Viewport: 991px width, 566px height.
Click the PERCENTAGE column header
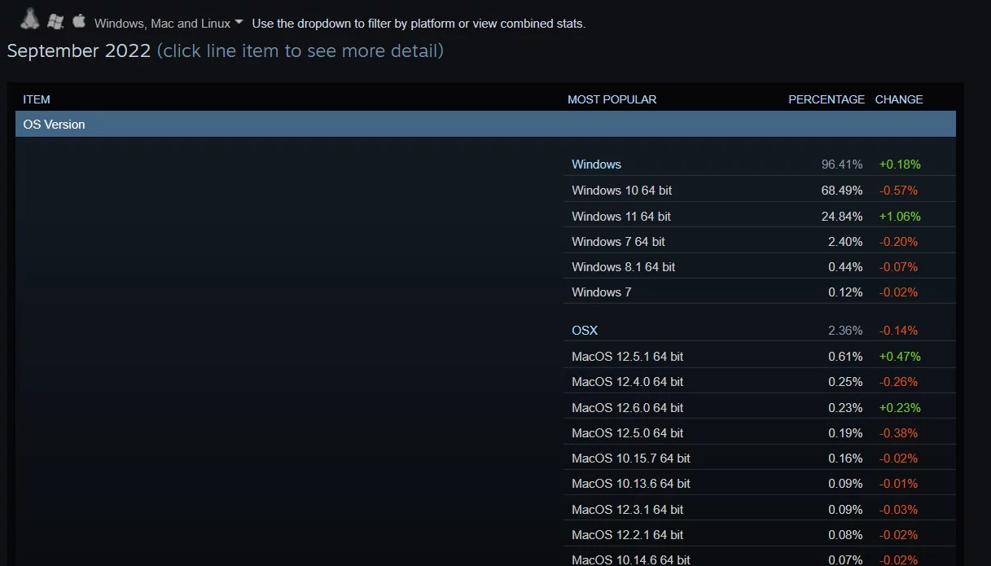coord(826,99)
